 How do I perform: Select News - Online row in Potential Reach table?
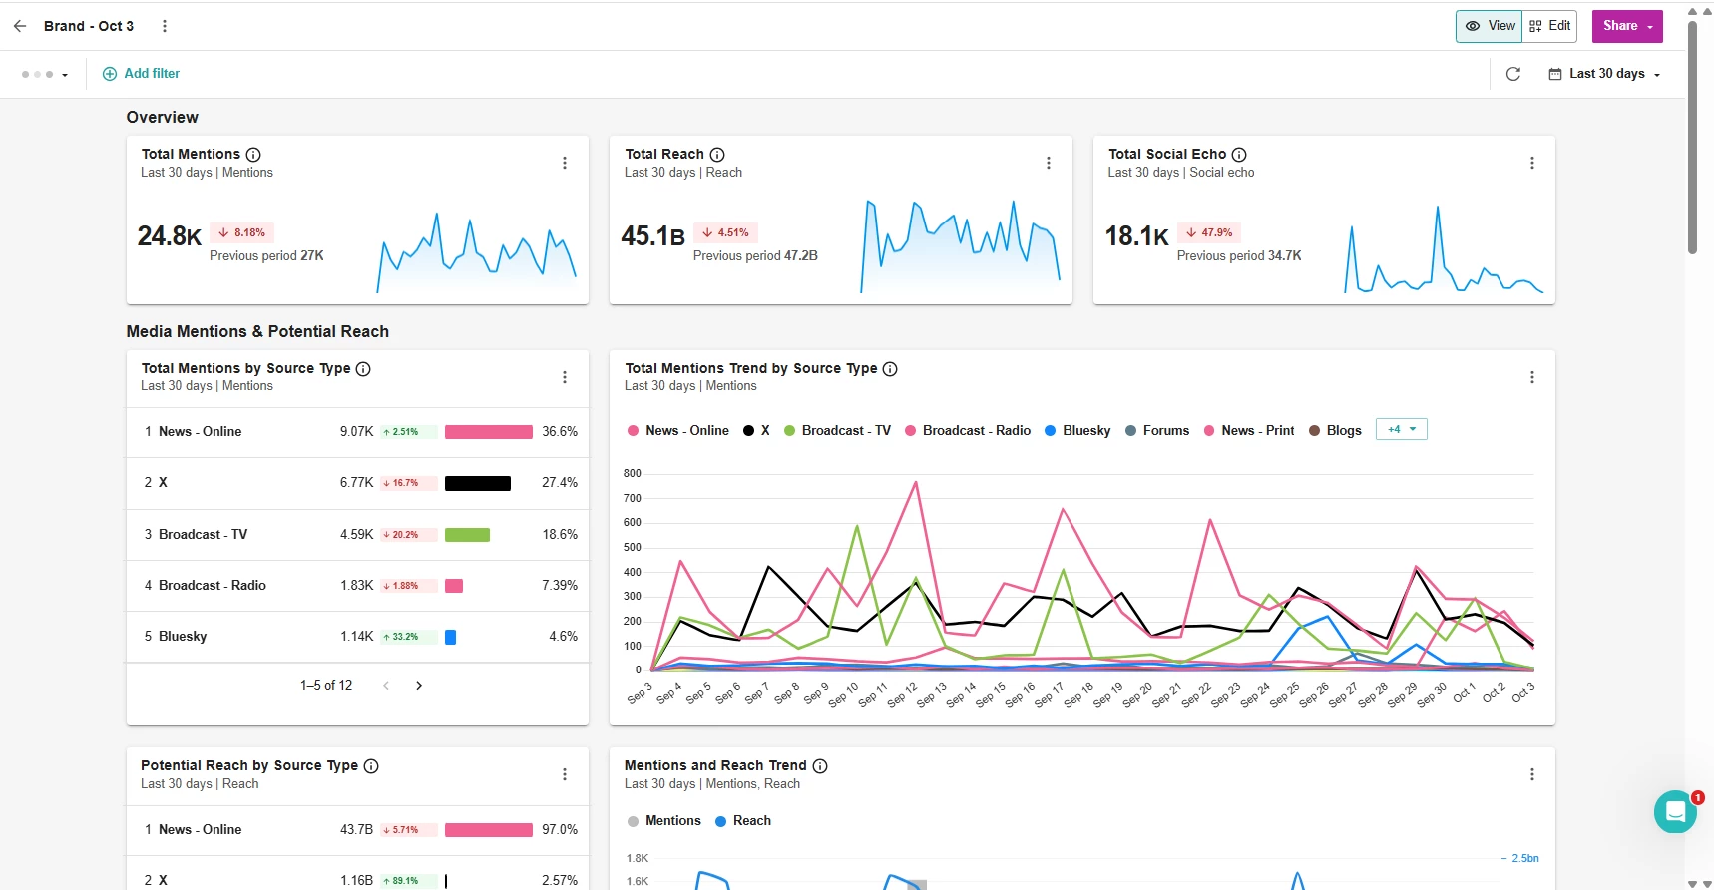(357, 830)
